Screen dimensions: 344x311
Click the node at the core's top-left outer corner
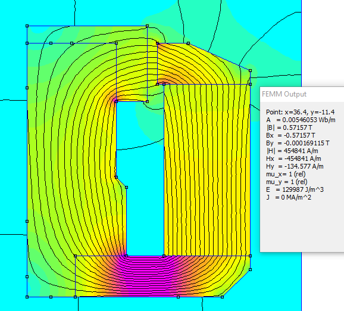click(27, 26)
